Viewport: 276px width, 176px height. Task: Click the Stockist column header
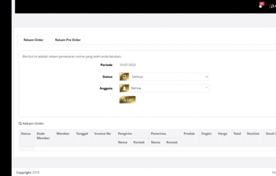pos(253,134)
